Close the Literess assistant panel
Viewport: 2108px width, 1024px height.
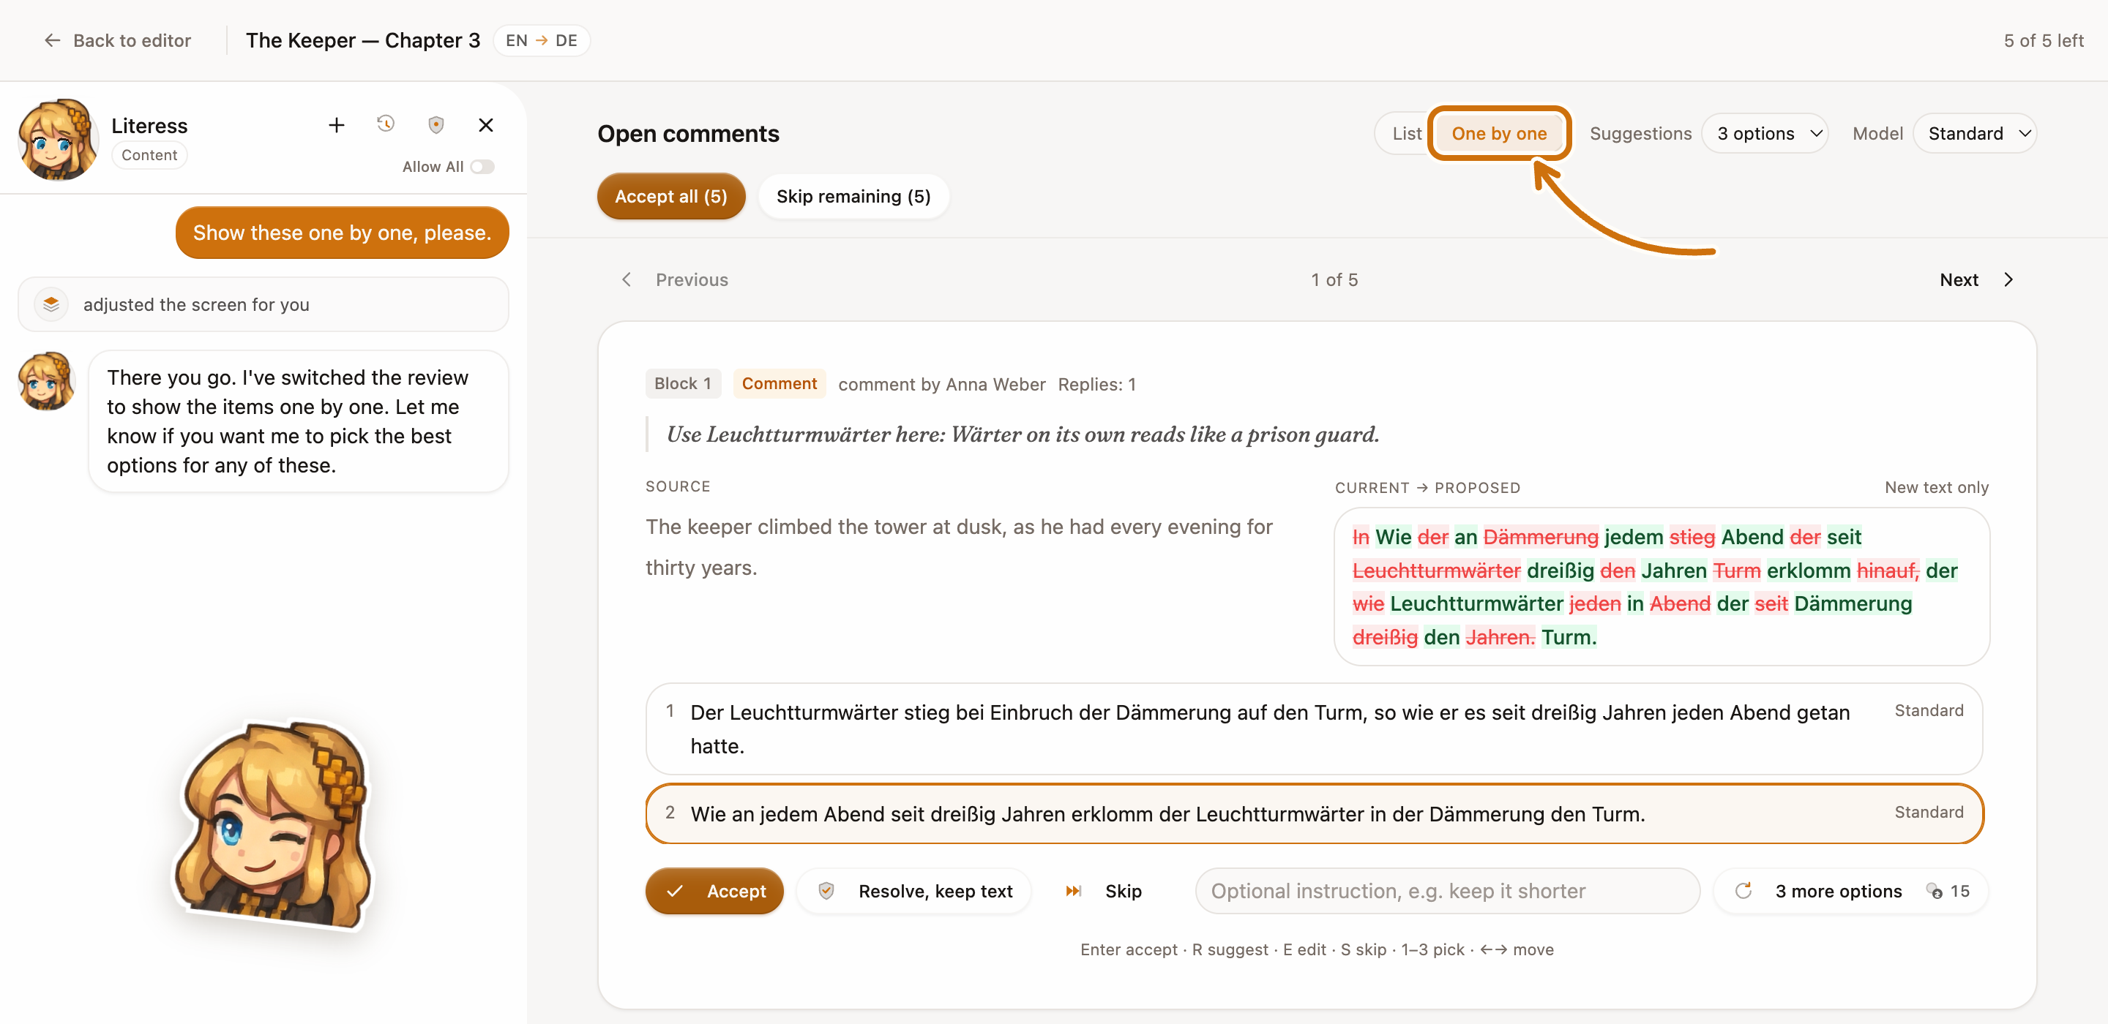point(485,125)
